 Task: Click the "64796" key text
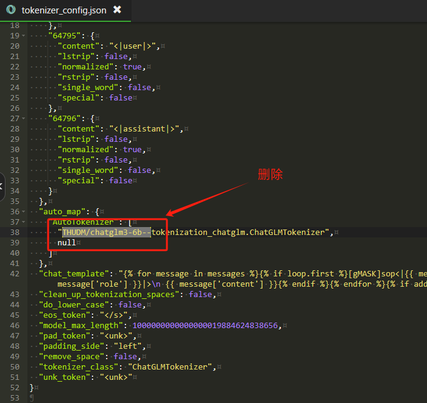point(65,118)
